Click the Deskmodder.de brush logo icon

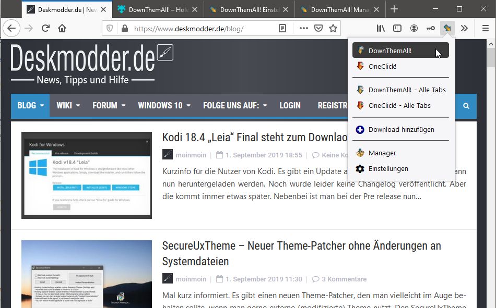coord(165,53)
